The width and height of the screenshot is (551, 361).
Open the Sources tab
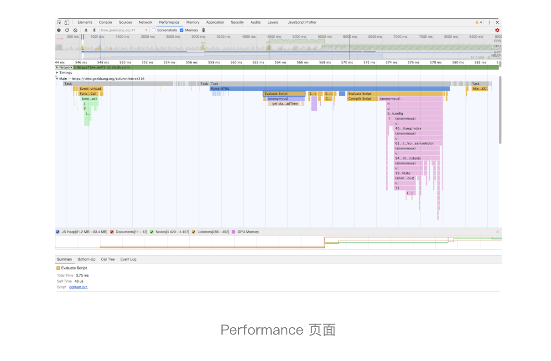click(x=125, y=22)
